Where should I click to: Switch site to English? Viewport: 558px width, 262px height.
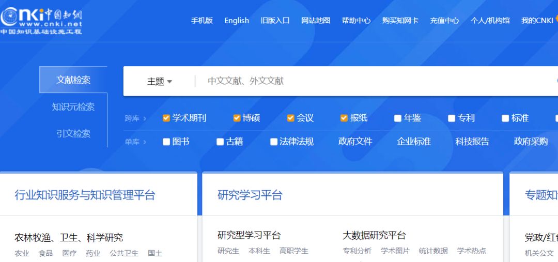point(237,21)
